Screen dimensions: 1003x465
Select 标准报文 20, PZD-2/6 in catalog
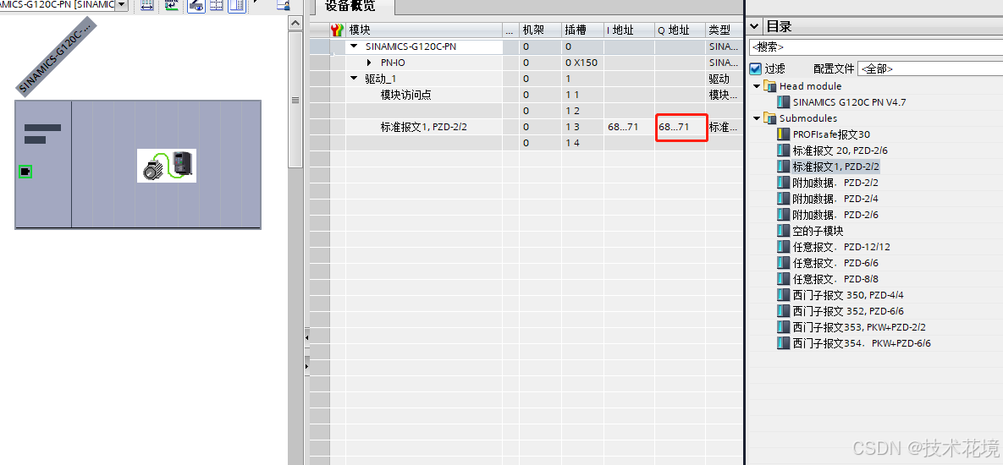coord(840,150)
